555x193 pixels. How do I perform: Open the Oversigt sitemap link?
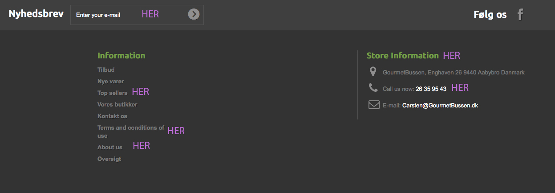coord(109,159)
